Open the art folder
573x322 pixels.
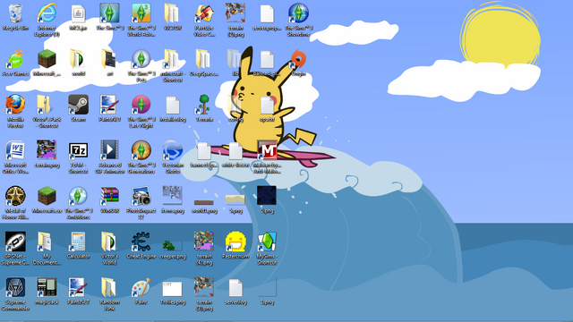109,59
